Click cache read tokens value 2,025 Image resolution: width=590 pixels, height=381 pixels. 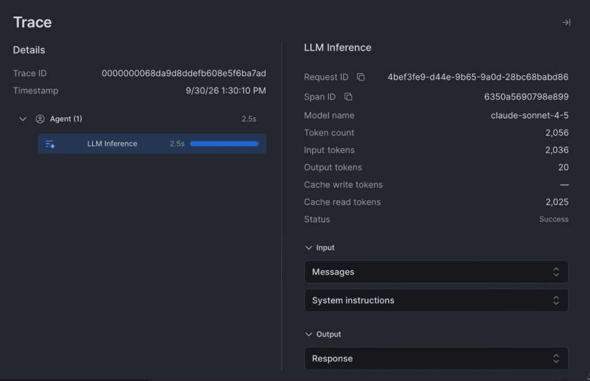pos(557,202)
